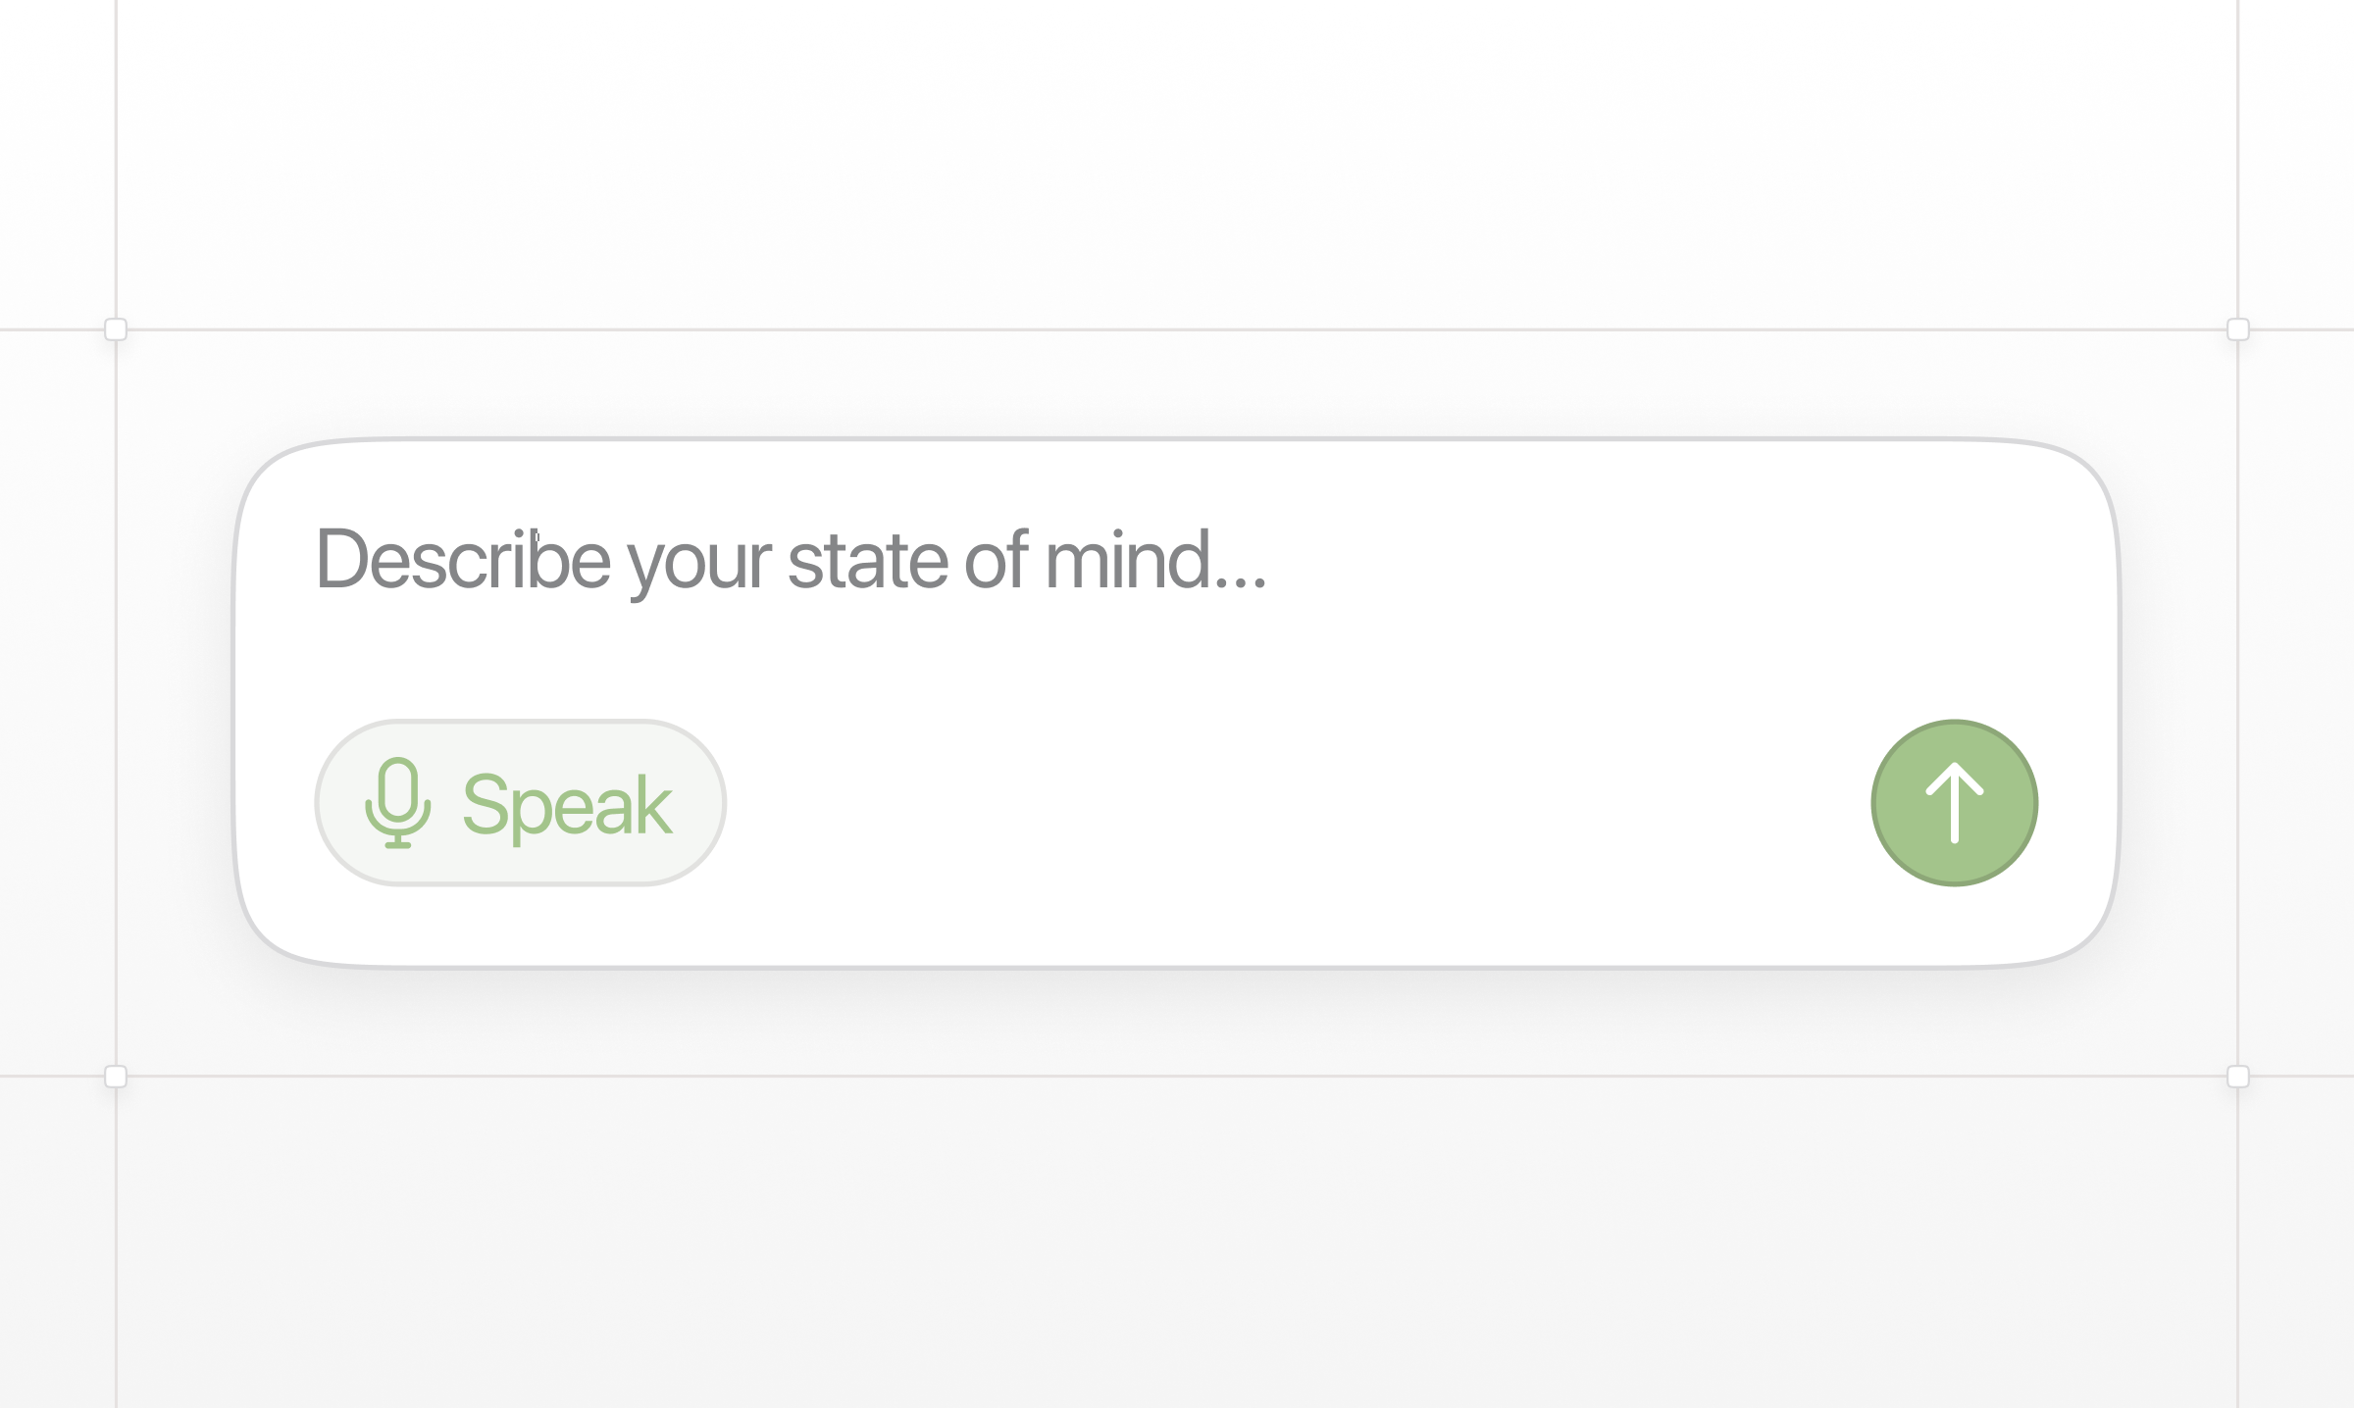The image size is (2354, 1408).
Task: Click the left vertical guide line
Action: tap(116, 686)
